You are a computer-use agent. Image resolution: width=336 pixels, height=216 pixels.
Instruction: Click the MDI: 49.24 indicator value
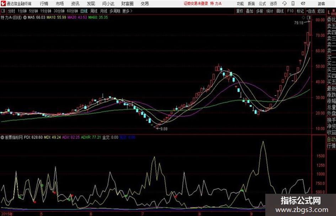coord(52,137)
